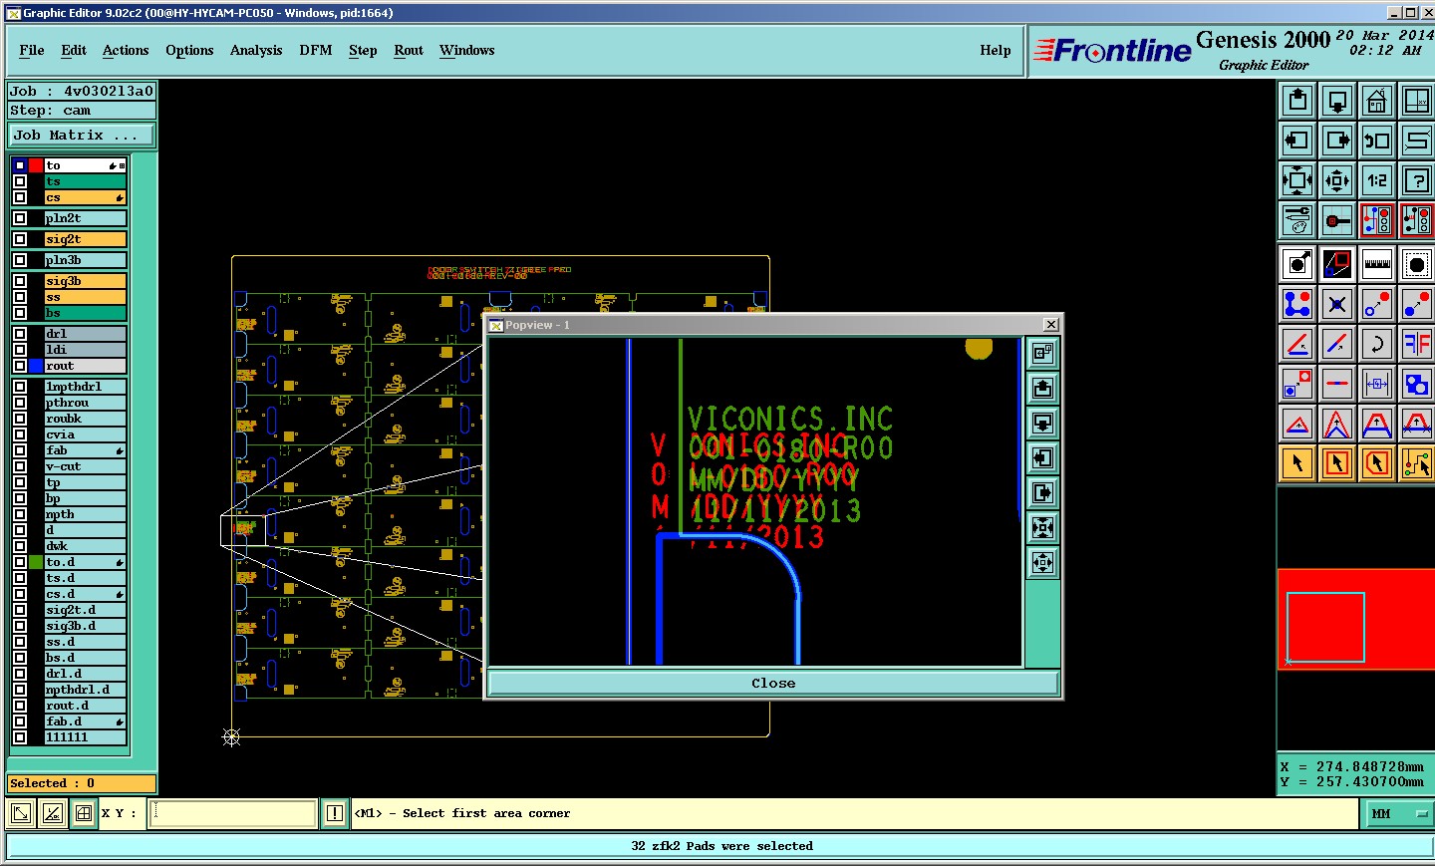Select the polygon area select tool

point(1377,463)
